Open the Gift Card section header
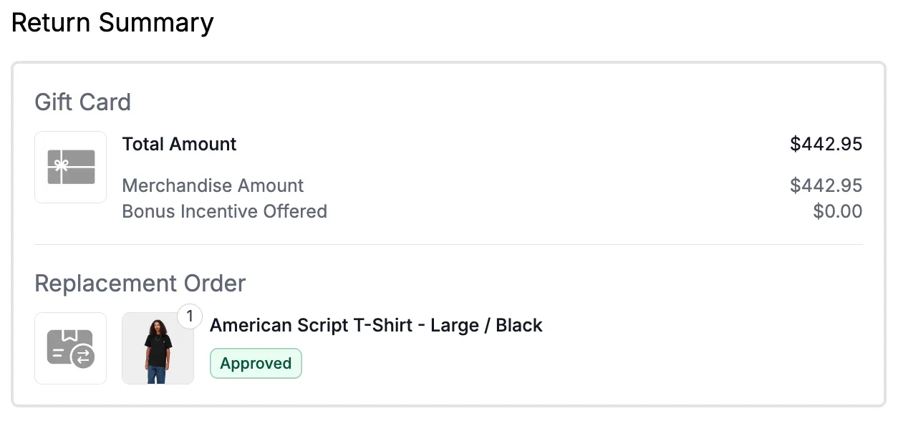 [82, 102]
